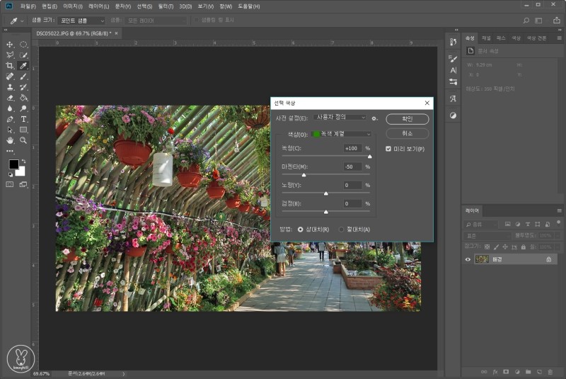
Task: Click the preset options gear icon
Action: click(x=375, y=118)
